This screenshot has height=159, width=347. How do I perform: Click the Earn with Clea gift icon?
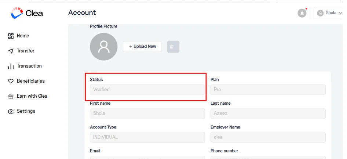coord(11,96)
